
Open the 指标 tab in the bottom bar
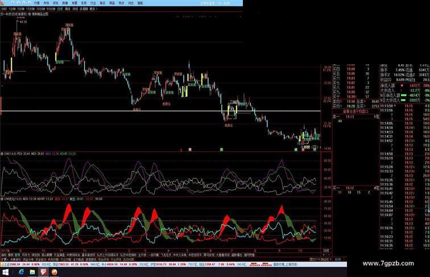click(x=4, y=255)
